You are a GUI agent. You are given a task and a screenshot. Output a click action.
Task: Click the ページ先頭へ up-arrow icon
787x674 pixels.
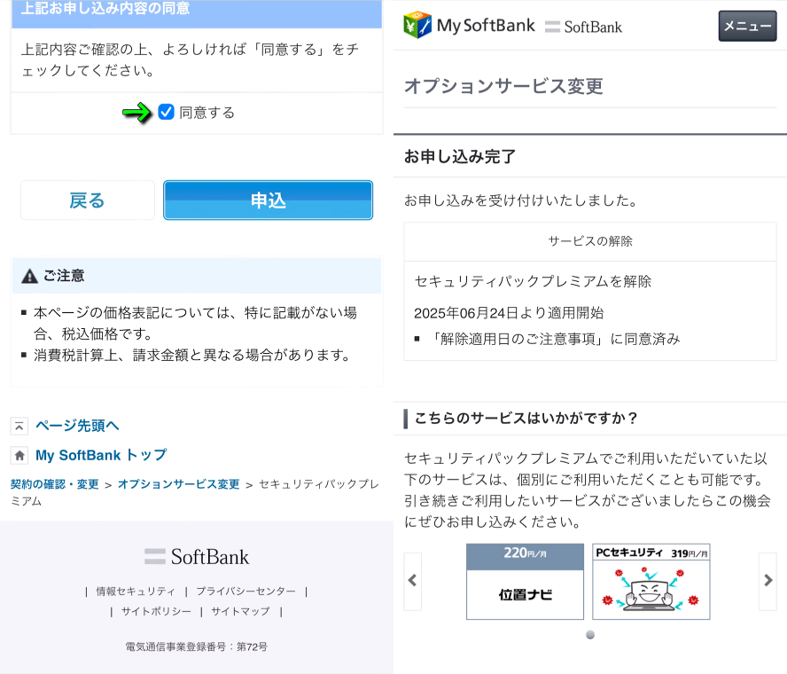(19, 426)
